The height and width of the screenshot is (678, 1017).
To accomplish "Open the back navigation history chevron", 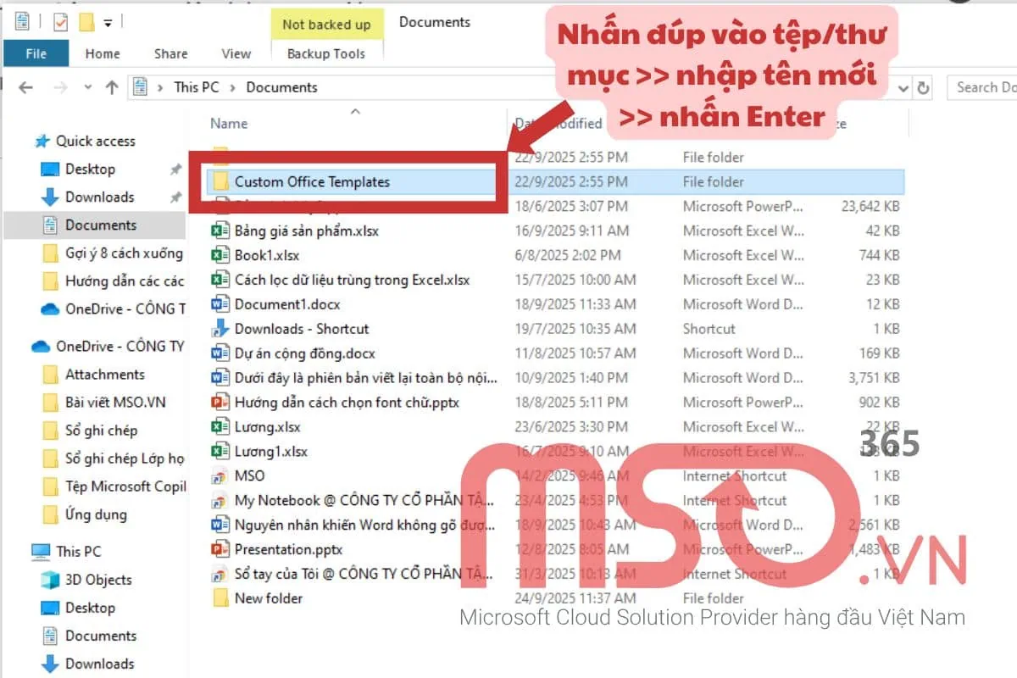I will pos(88,86).
